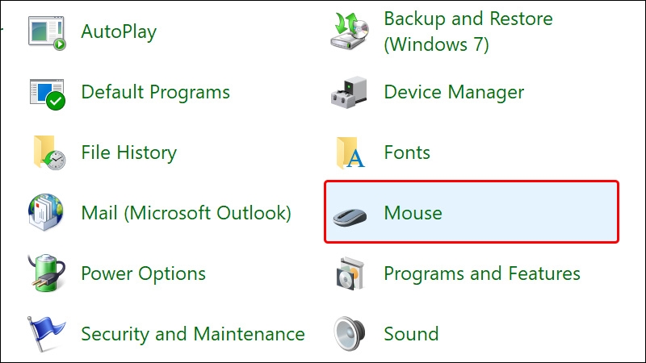The height and width of the screenshot is (363, 646).
Task: Open Power Options text link
Action: tap(143, 273)
